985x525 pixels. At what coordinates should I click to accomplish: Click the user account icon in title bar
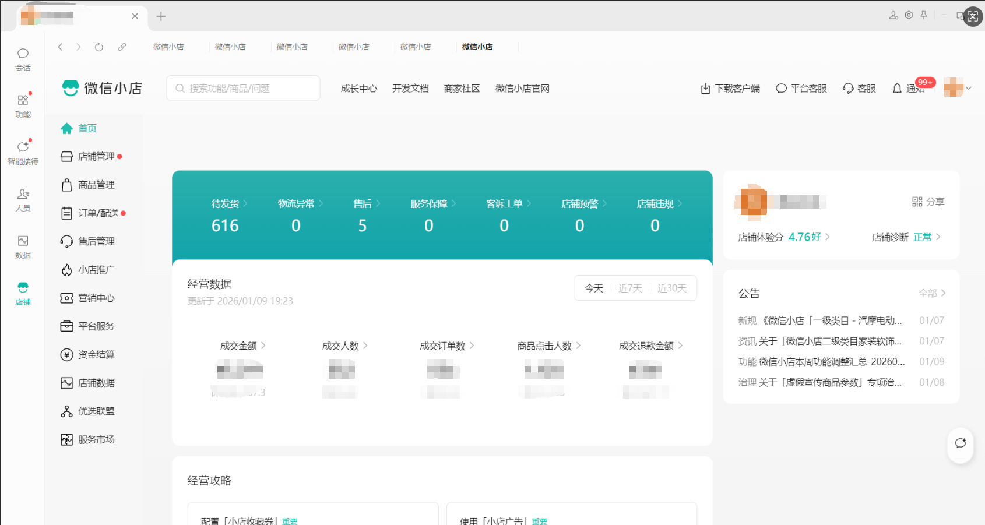893,15
